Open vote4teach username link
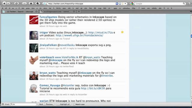 47,57
